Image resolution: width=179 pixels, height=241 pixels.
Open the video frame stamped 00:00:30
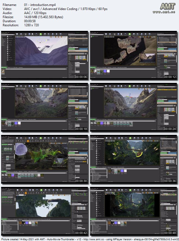click(x=44, y=159)
